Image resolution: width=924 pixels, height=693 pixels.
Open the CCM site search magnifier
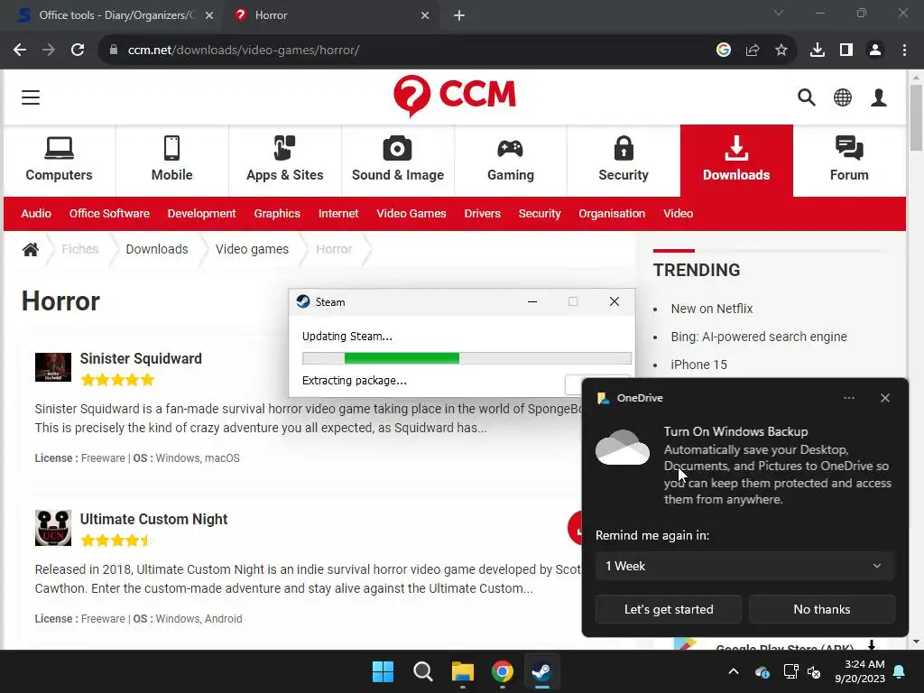click(x=806, y=97)
